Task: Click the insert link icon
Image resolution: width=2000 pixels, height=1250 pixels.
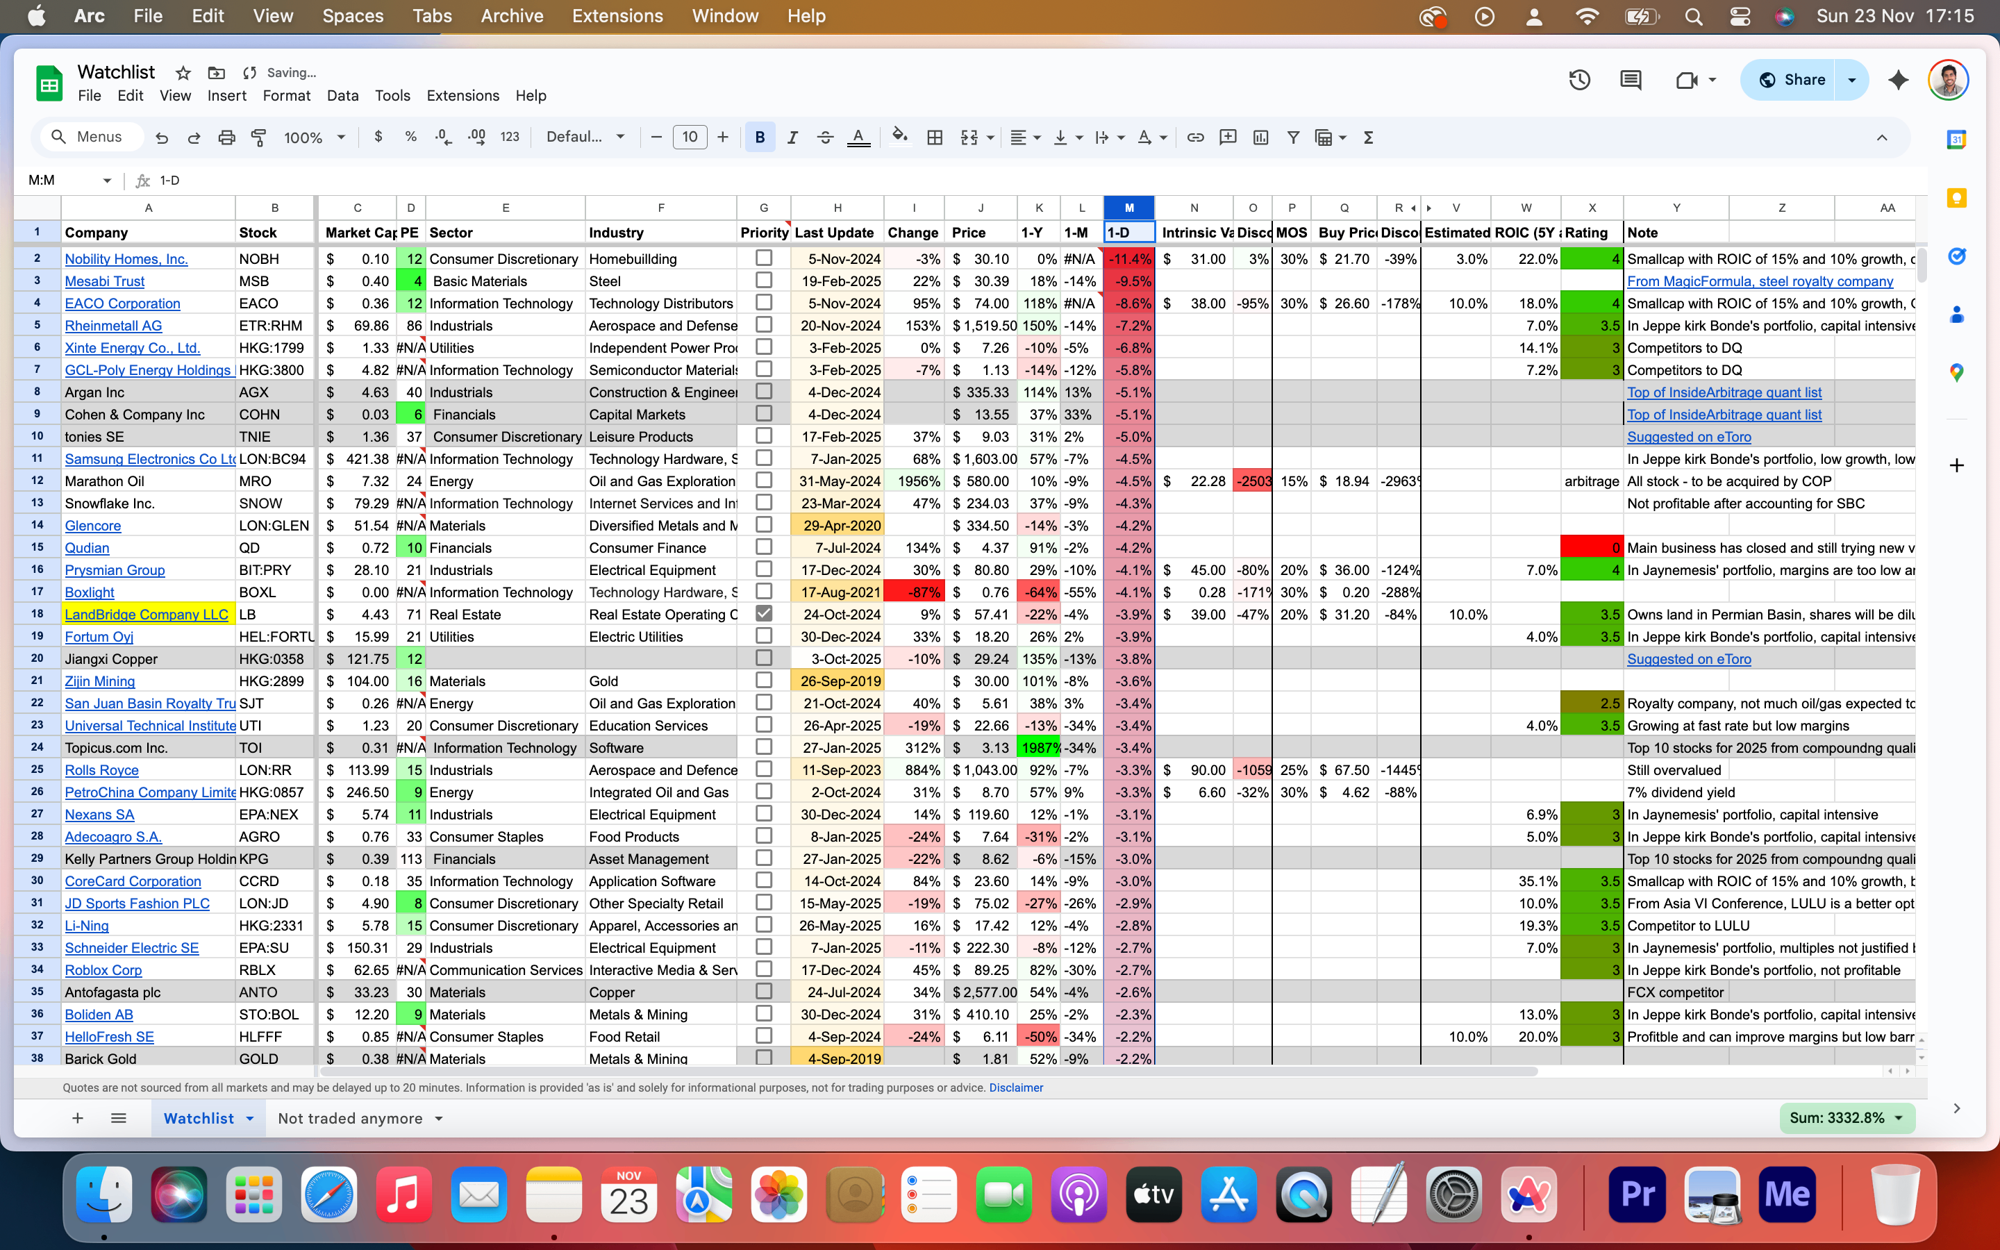Action: [1195, 137]
